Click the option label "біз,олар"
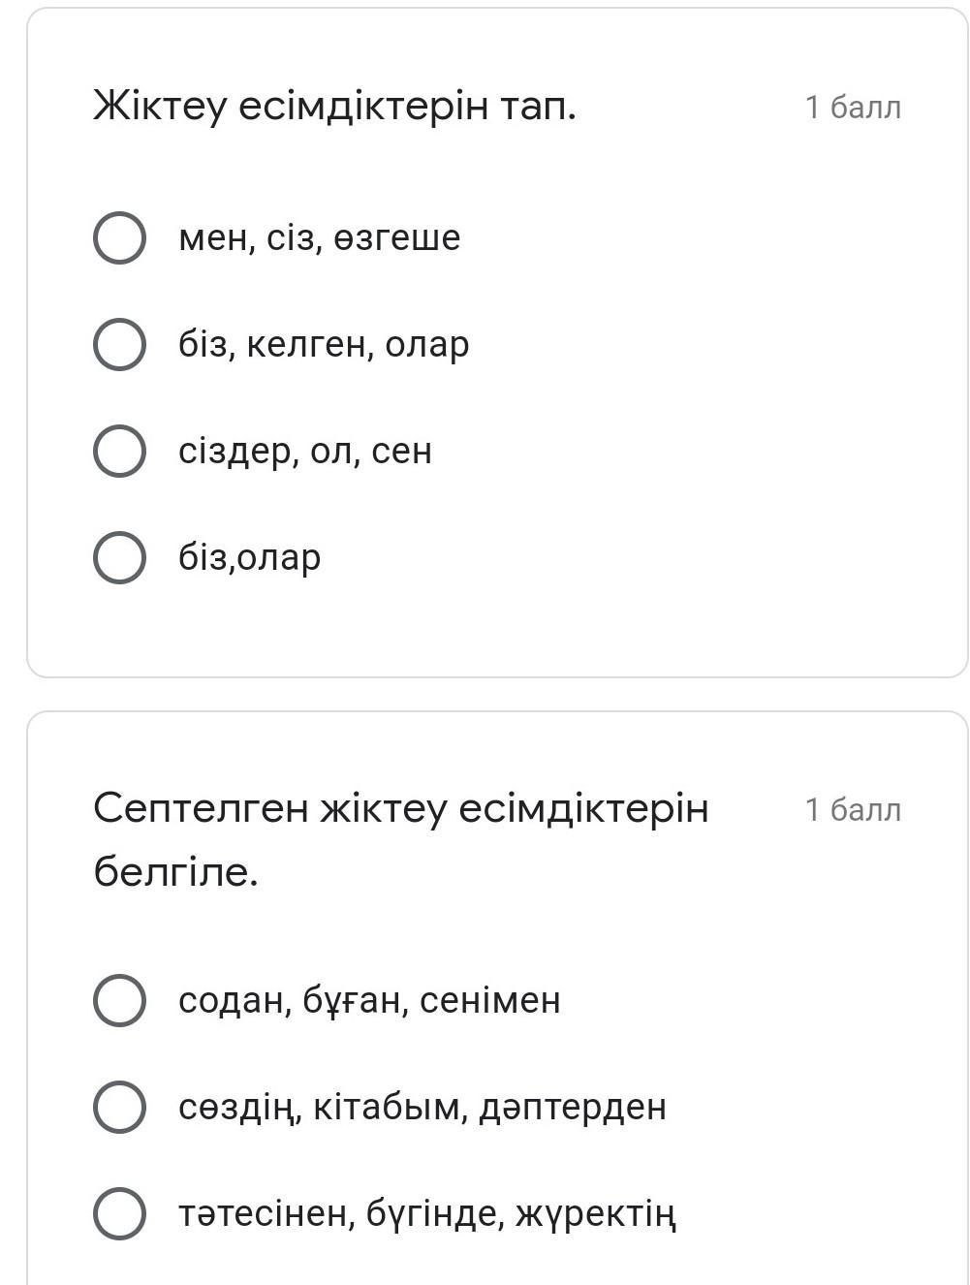The height and width of the screenshot is (1285, 970). pos(249,557)
